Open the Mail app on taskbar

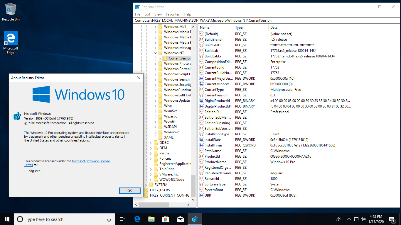(x=180, y=219)
